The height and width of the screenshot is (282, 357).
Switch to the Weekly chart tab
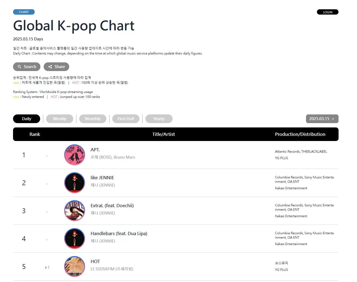[x=60, y=119]
